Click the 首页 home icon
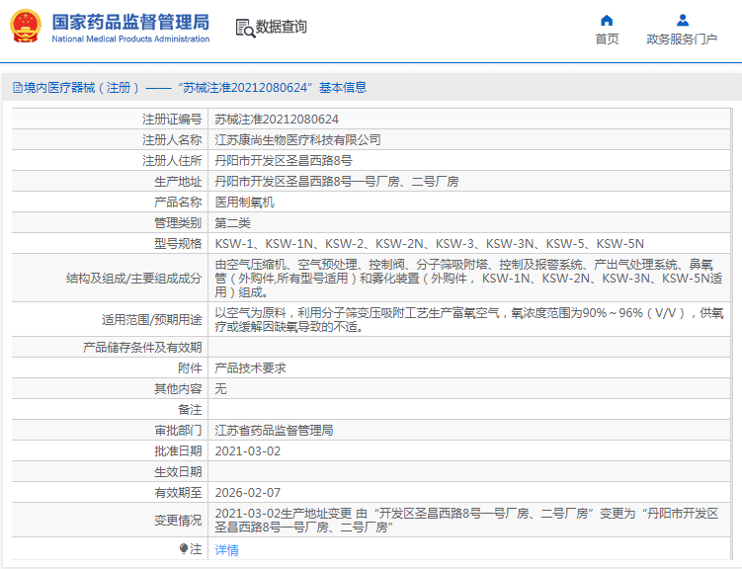Screen dimensions: 742x569 coord(607,21)
